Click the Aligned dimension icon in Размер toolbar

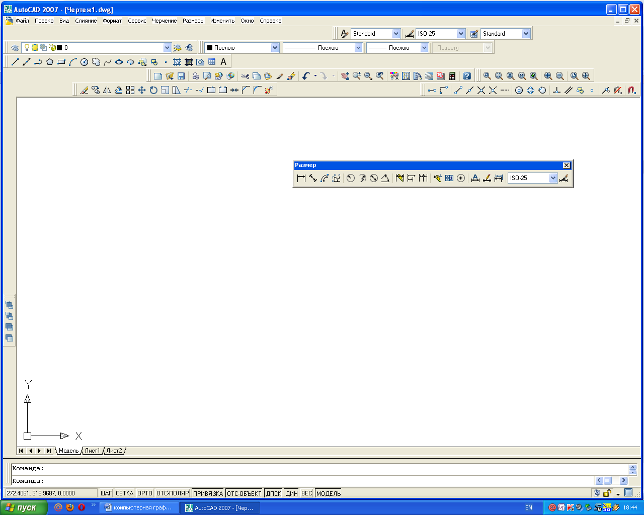tap(313, 178)
